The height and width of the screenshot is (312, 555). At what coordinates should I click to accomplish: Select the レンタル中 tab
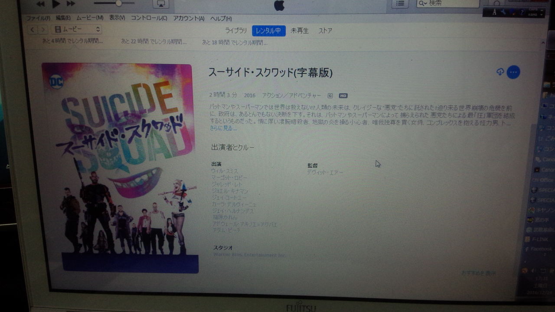pyautogui.click(x=269, y=31)
